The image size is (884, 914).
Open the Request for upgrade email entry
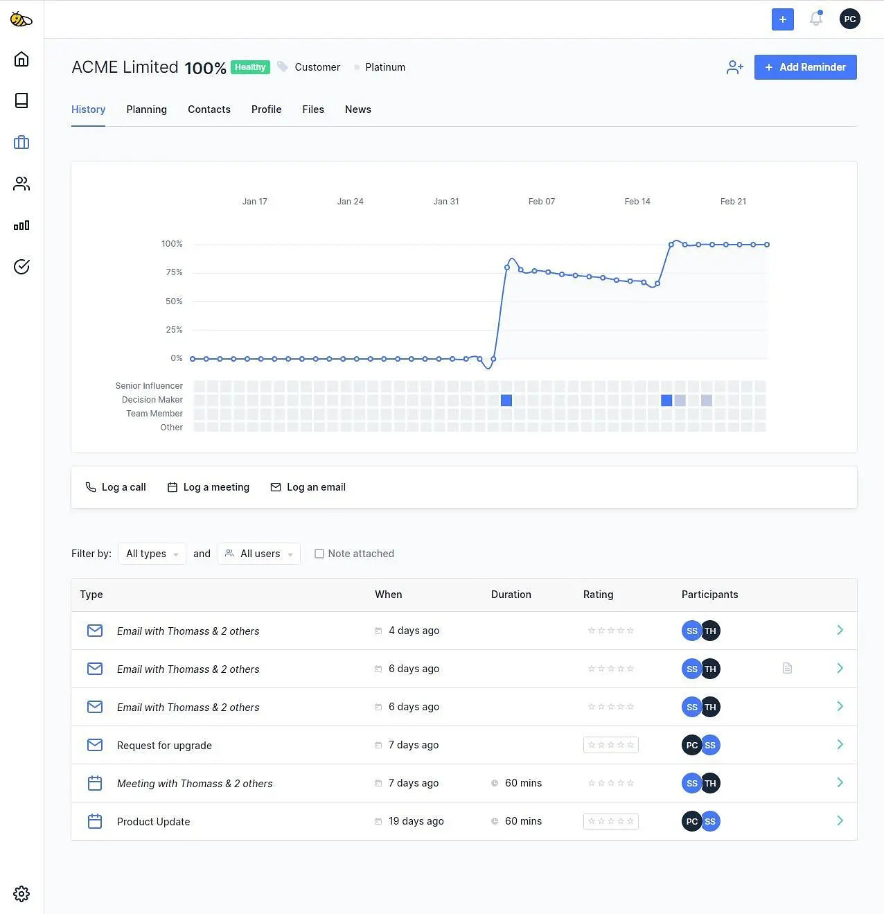(x=164, y=746)
